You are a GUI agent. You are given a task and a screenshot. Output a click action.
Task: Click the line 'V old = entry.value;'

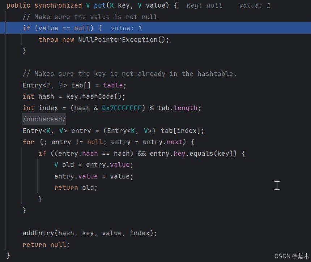(x=94, y=165)
